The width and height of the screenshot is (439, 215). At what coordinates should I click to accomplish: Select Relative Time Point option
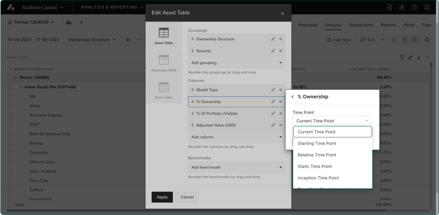(x=317, y=155)
